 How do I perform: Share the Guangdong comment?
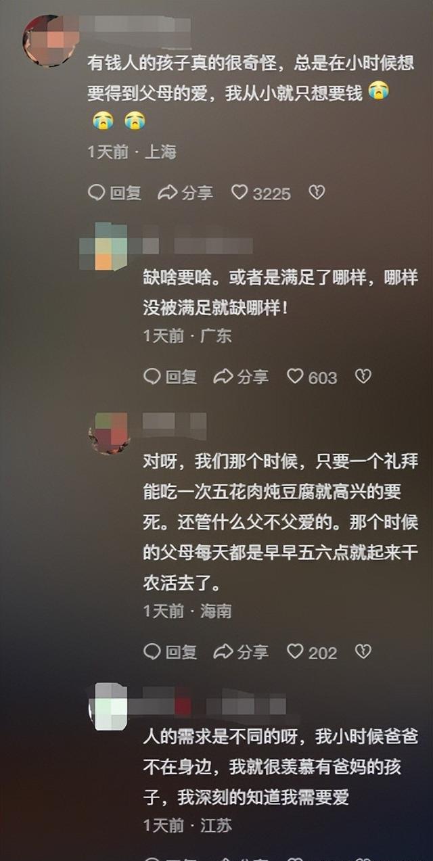tap(241, 377)
